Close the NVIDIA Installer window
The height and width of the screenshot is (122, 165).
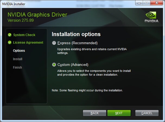click(157, 3)
